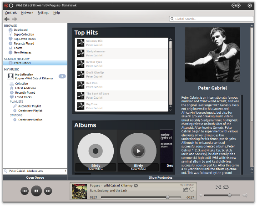Click the count badge next to My Collection
Viewport: 257px width, 206px height.
pyautogui.click(x=62, y=76)
